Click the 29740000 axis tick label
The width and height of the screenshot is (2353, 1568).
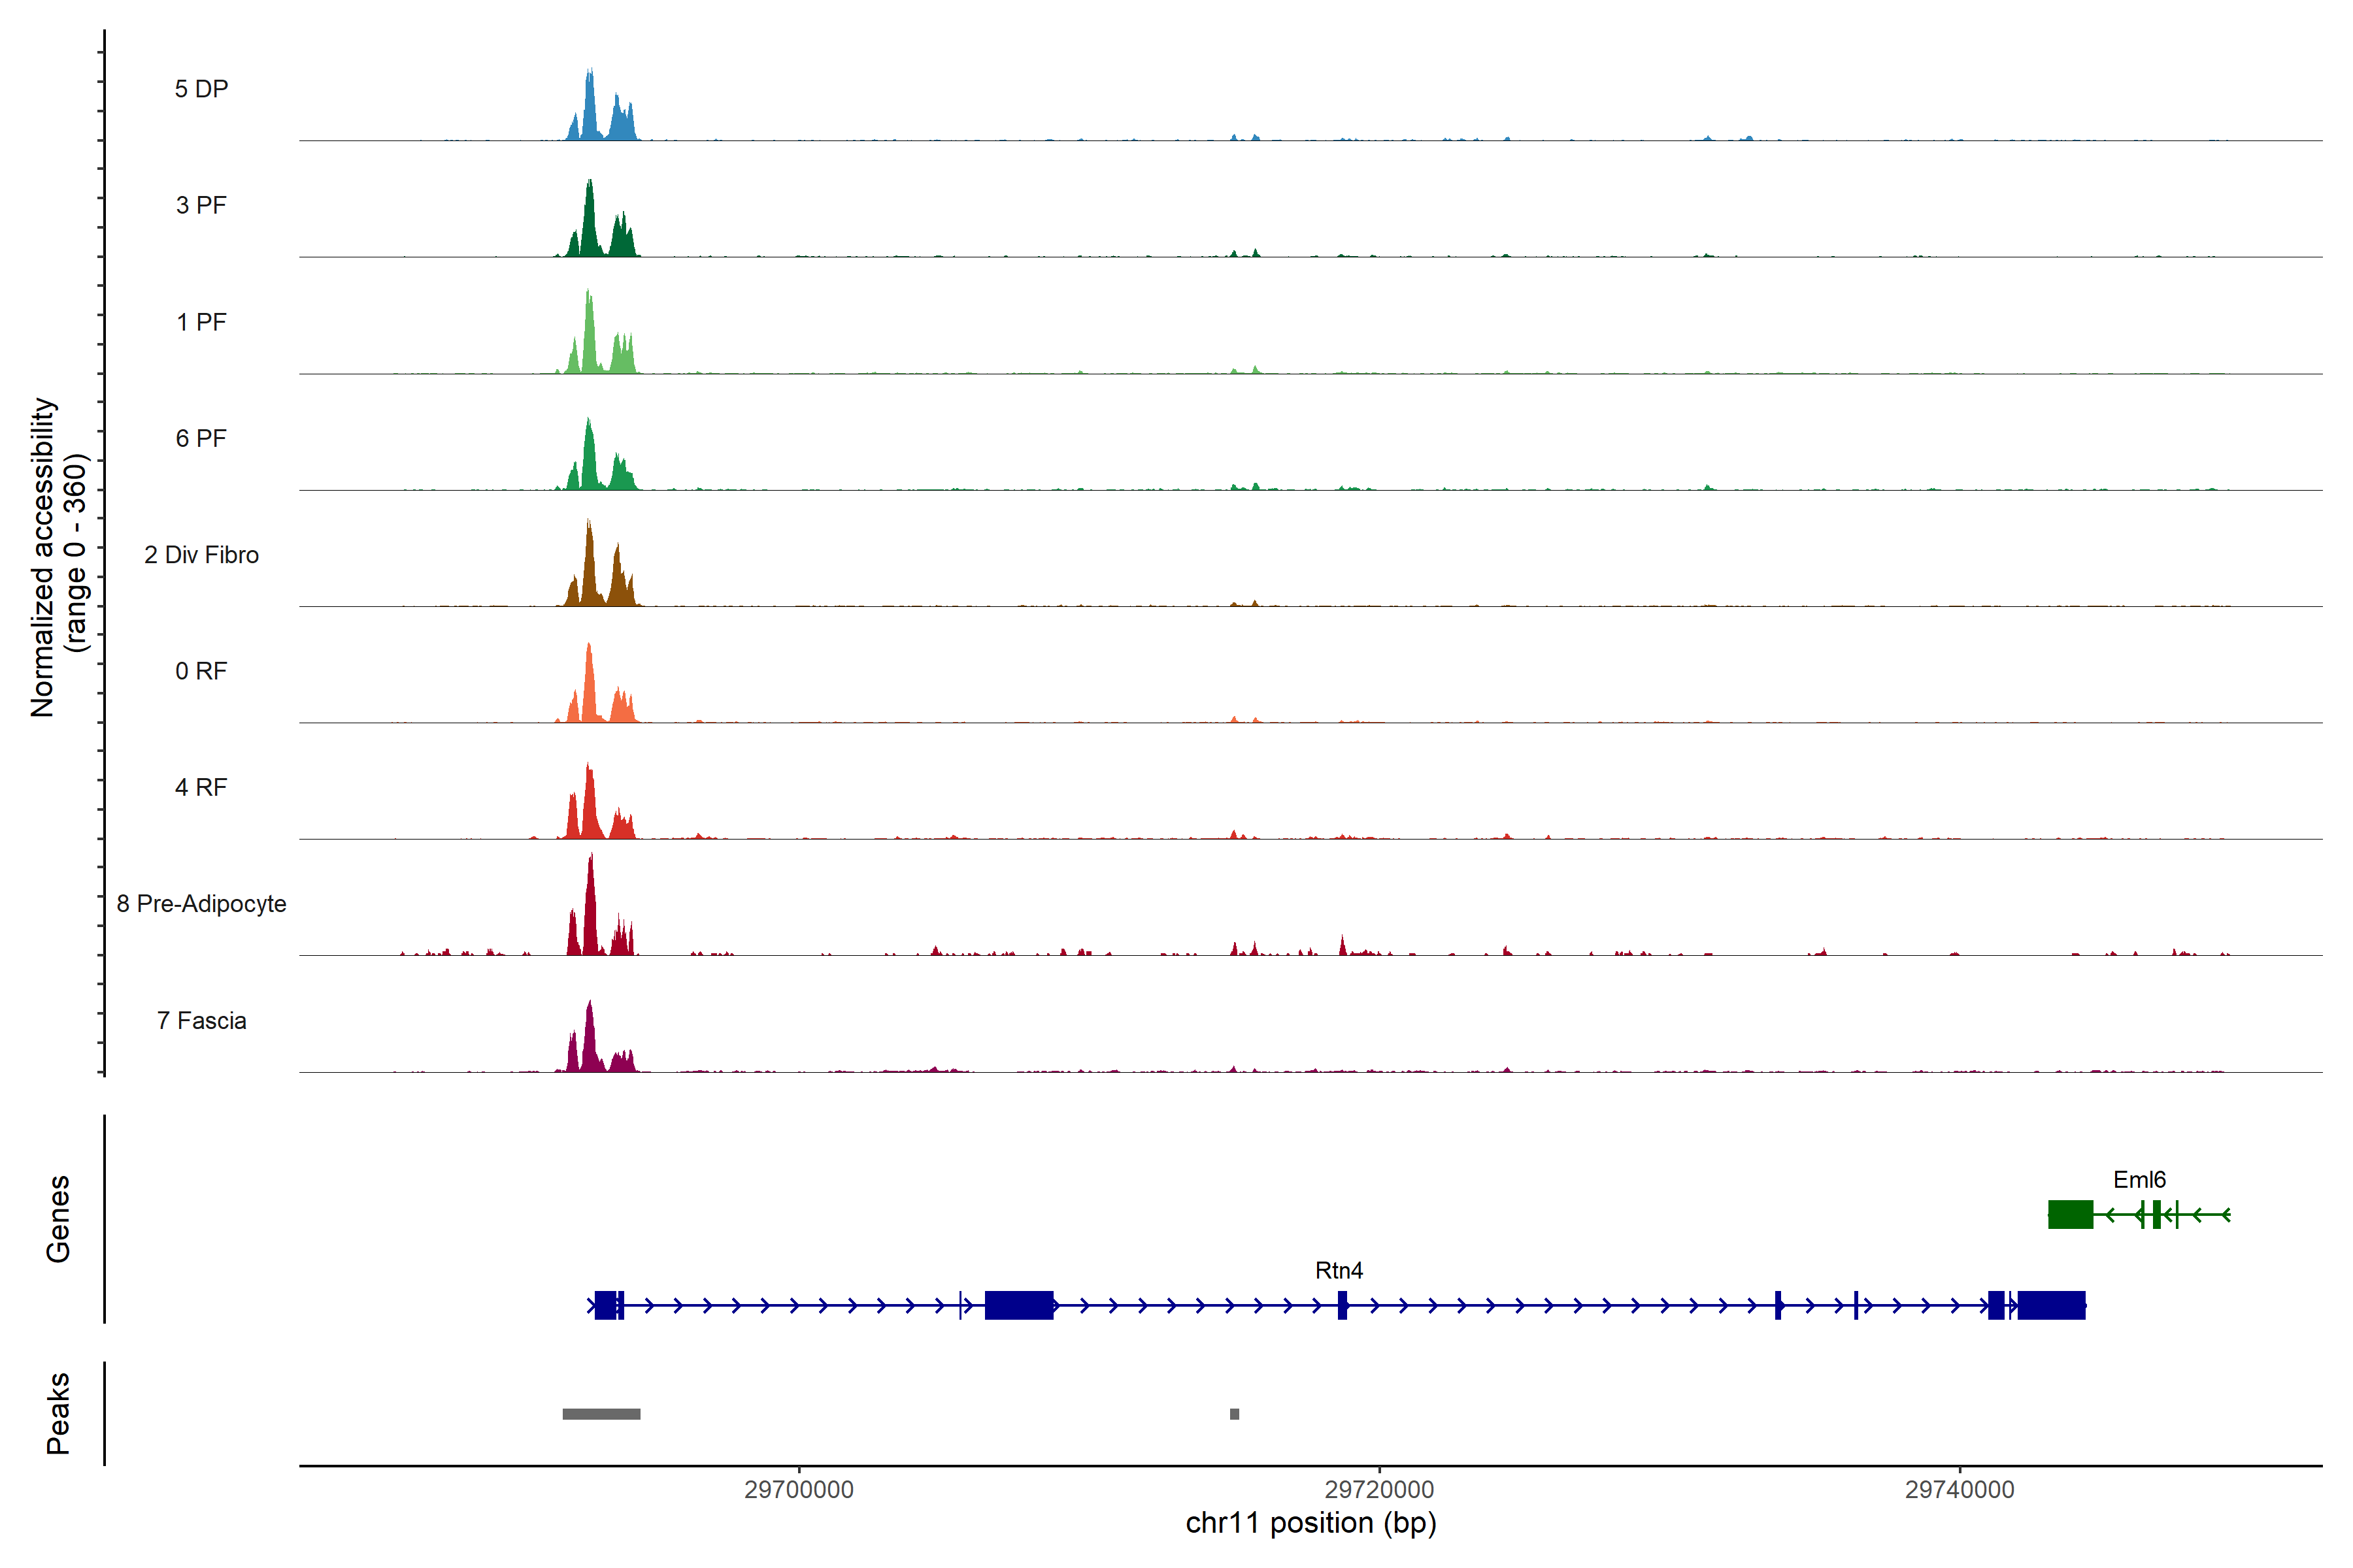tap(1959, 1490)
